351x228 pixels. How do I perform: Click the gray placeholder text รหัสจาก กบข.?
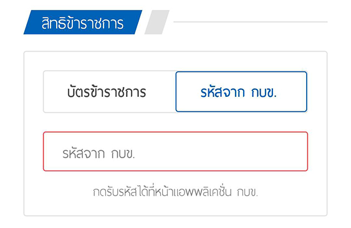click(99, 153)
